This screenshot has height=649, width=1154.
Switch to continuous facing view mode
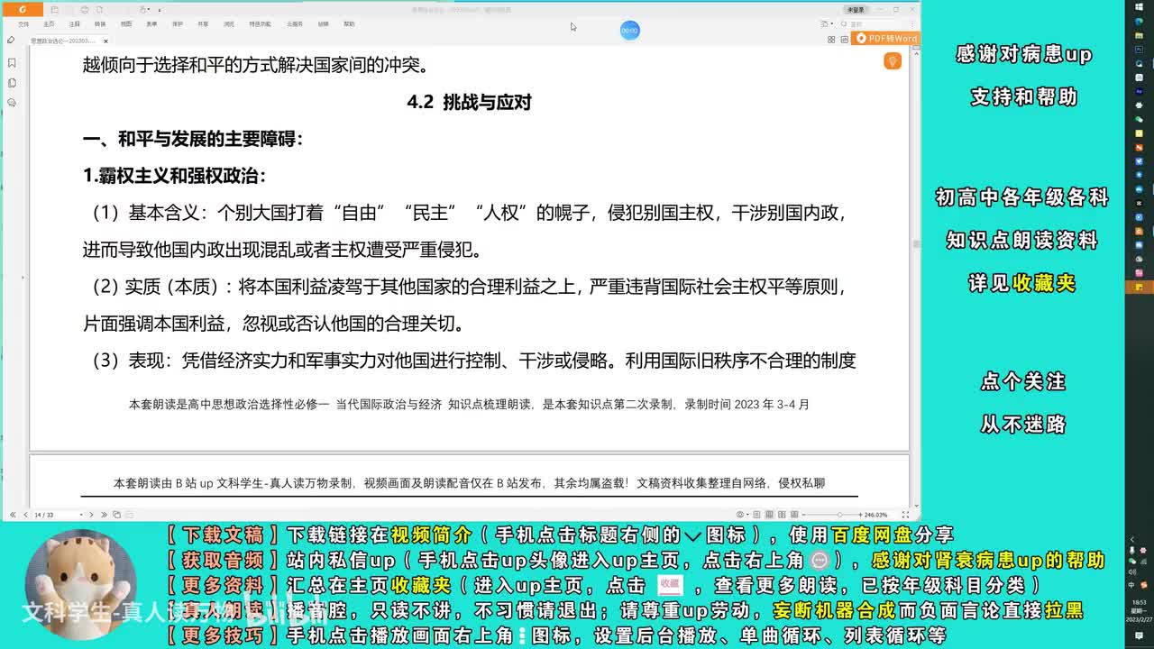click(x=794, y=515)
